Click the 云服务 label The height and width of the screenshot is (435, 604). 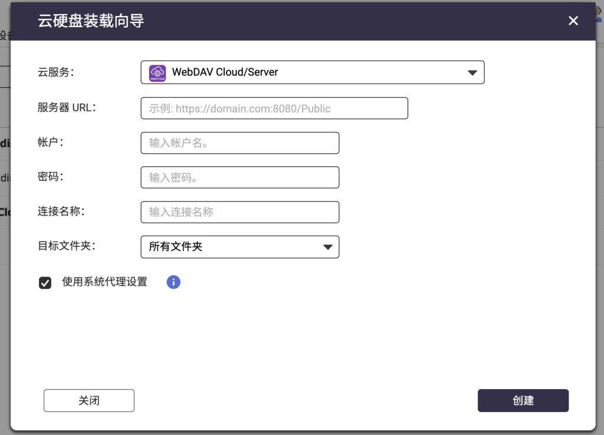tap(56, 72)
